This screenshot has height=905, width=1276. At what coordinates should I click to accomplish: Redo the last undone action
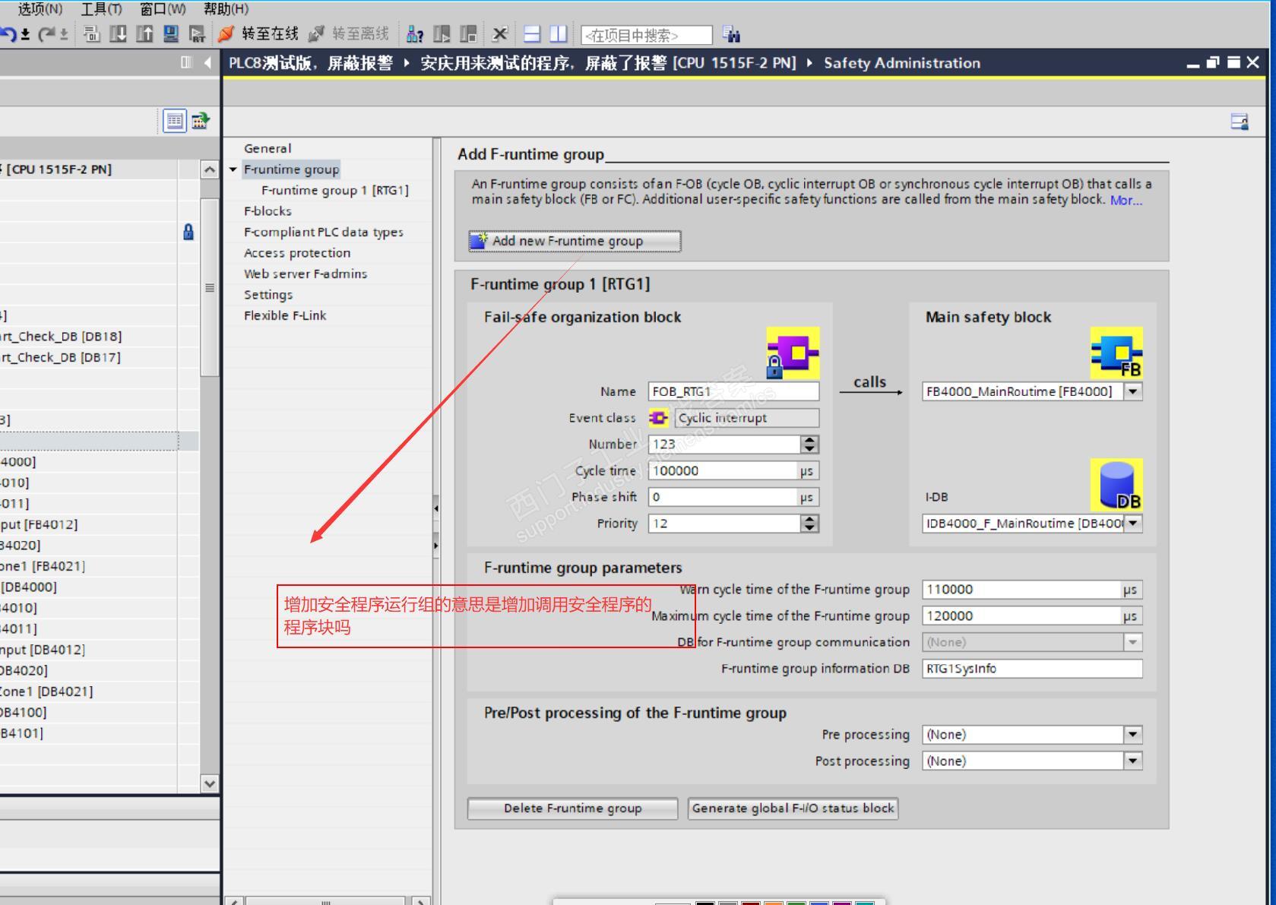(47, 34)
